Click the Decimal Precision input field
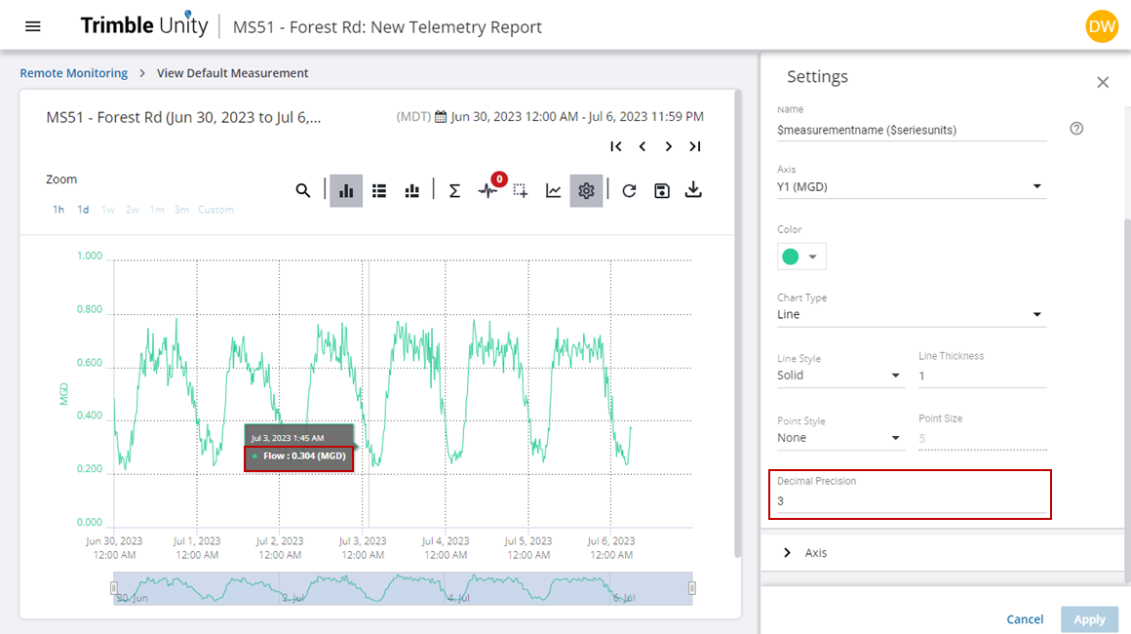This screenshot has height=634, width=1131. pos(911,501)
